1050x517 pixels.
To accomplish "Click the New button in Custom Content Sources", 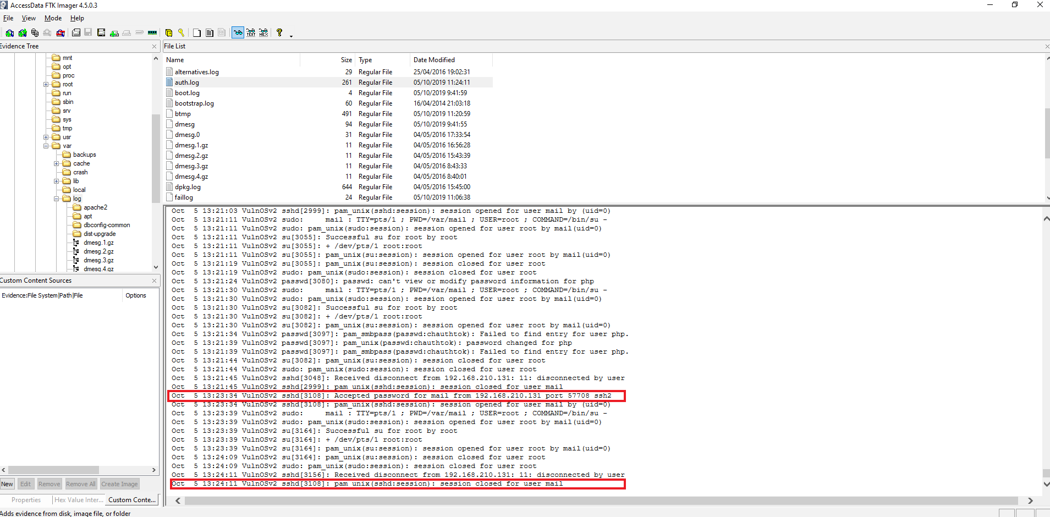I will point(7,484).
